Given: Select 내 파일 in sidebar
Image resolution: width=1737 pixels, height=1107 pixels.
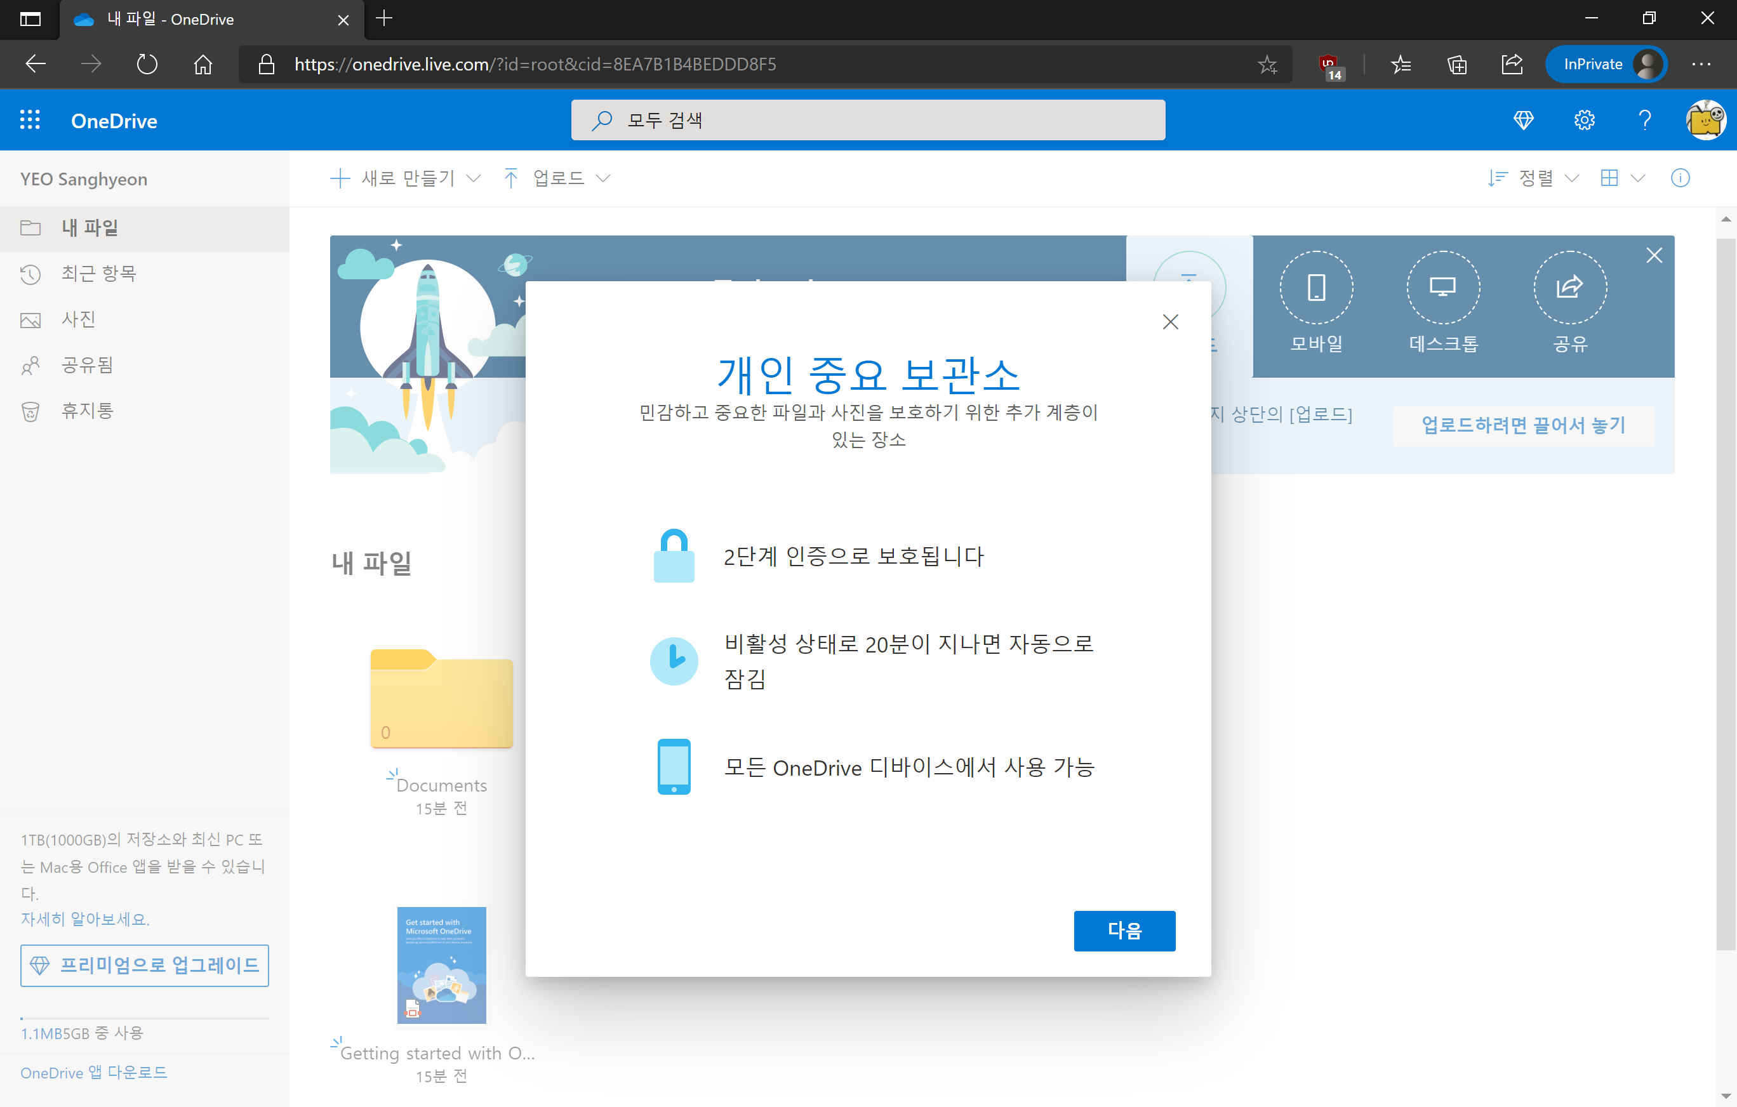Looking at the screenshot, I should point(144,228).
